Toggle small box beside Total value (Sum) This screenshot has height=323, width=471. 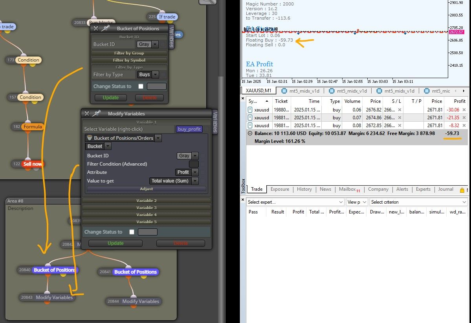[x=202, y=181]
